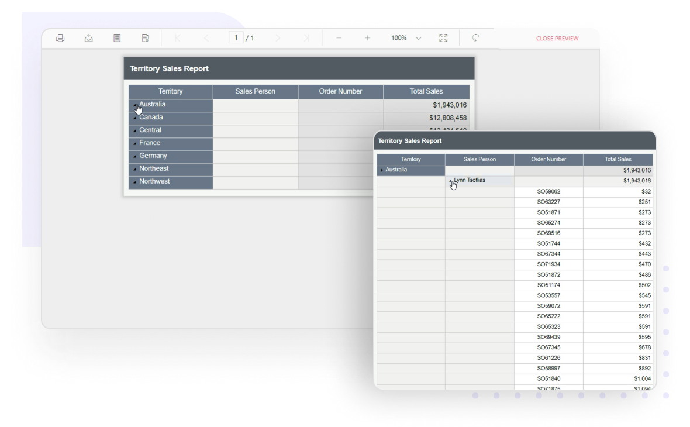
Task: Click the Sales Person header in main report
Action: (255, 92)
